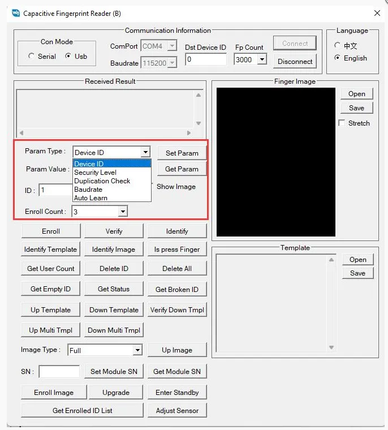Click Save button beside Finger Image
388x430 pixels.
356,107
